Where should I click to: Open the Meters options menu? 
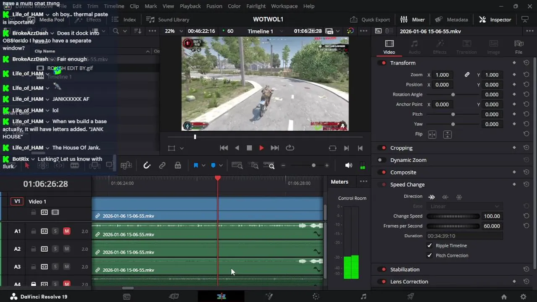click(x=363, y=182)
